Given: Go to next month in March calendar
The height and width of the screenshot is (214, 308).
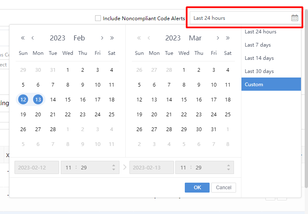Looking at the screenshot, I should tap(218, 38).
